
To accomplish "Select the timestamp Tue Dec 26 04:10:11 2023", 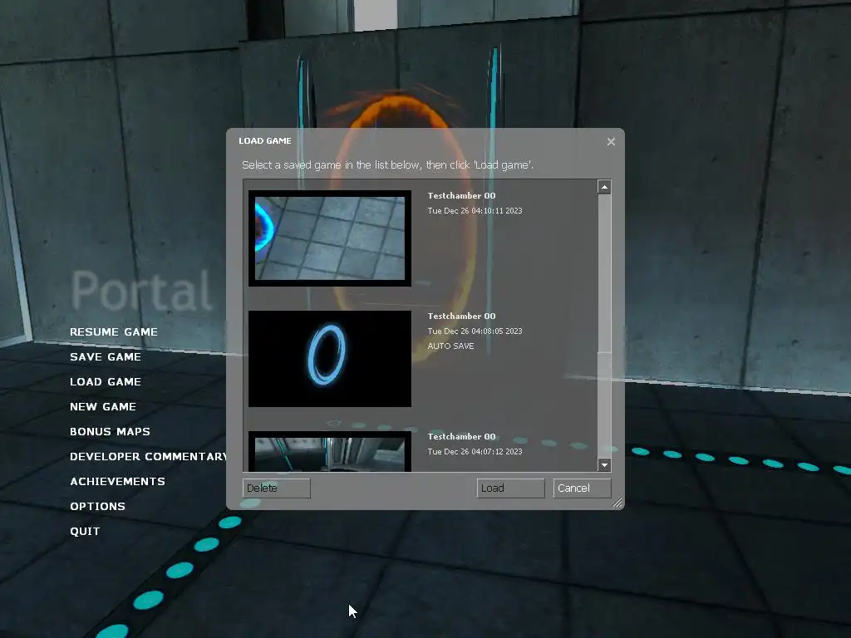I will (x=475, y=210).
